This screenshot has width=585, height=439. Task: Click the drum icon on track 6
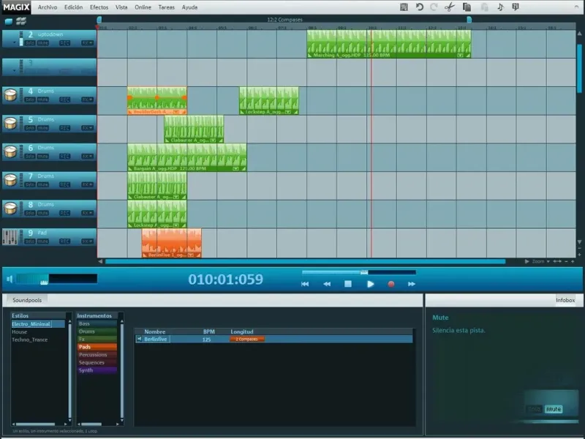10,152
